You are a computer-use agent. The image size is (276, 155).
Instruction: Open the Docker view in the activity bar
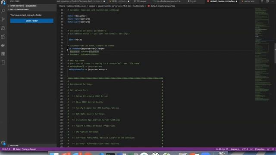pos(3,45)
